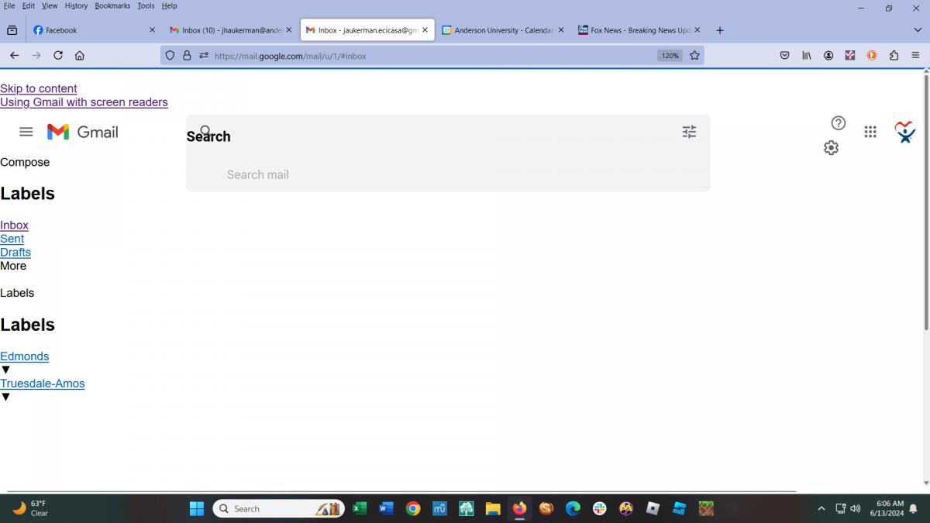Click the Search mail field

click(x=448, y=174)
